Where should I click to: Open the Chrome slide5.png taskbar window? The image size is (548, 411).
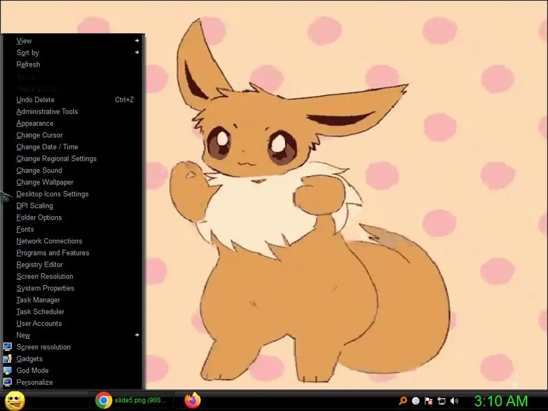[132, 400]
